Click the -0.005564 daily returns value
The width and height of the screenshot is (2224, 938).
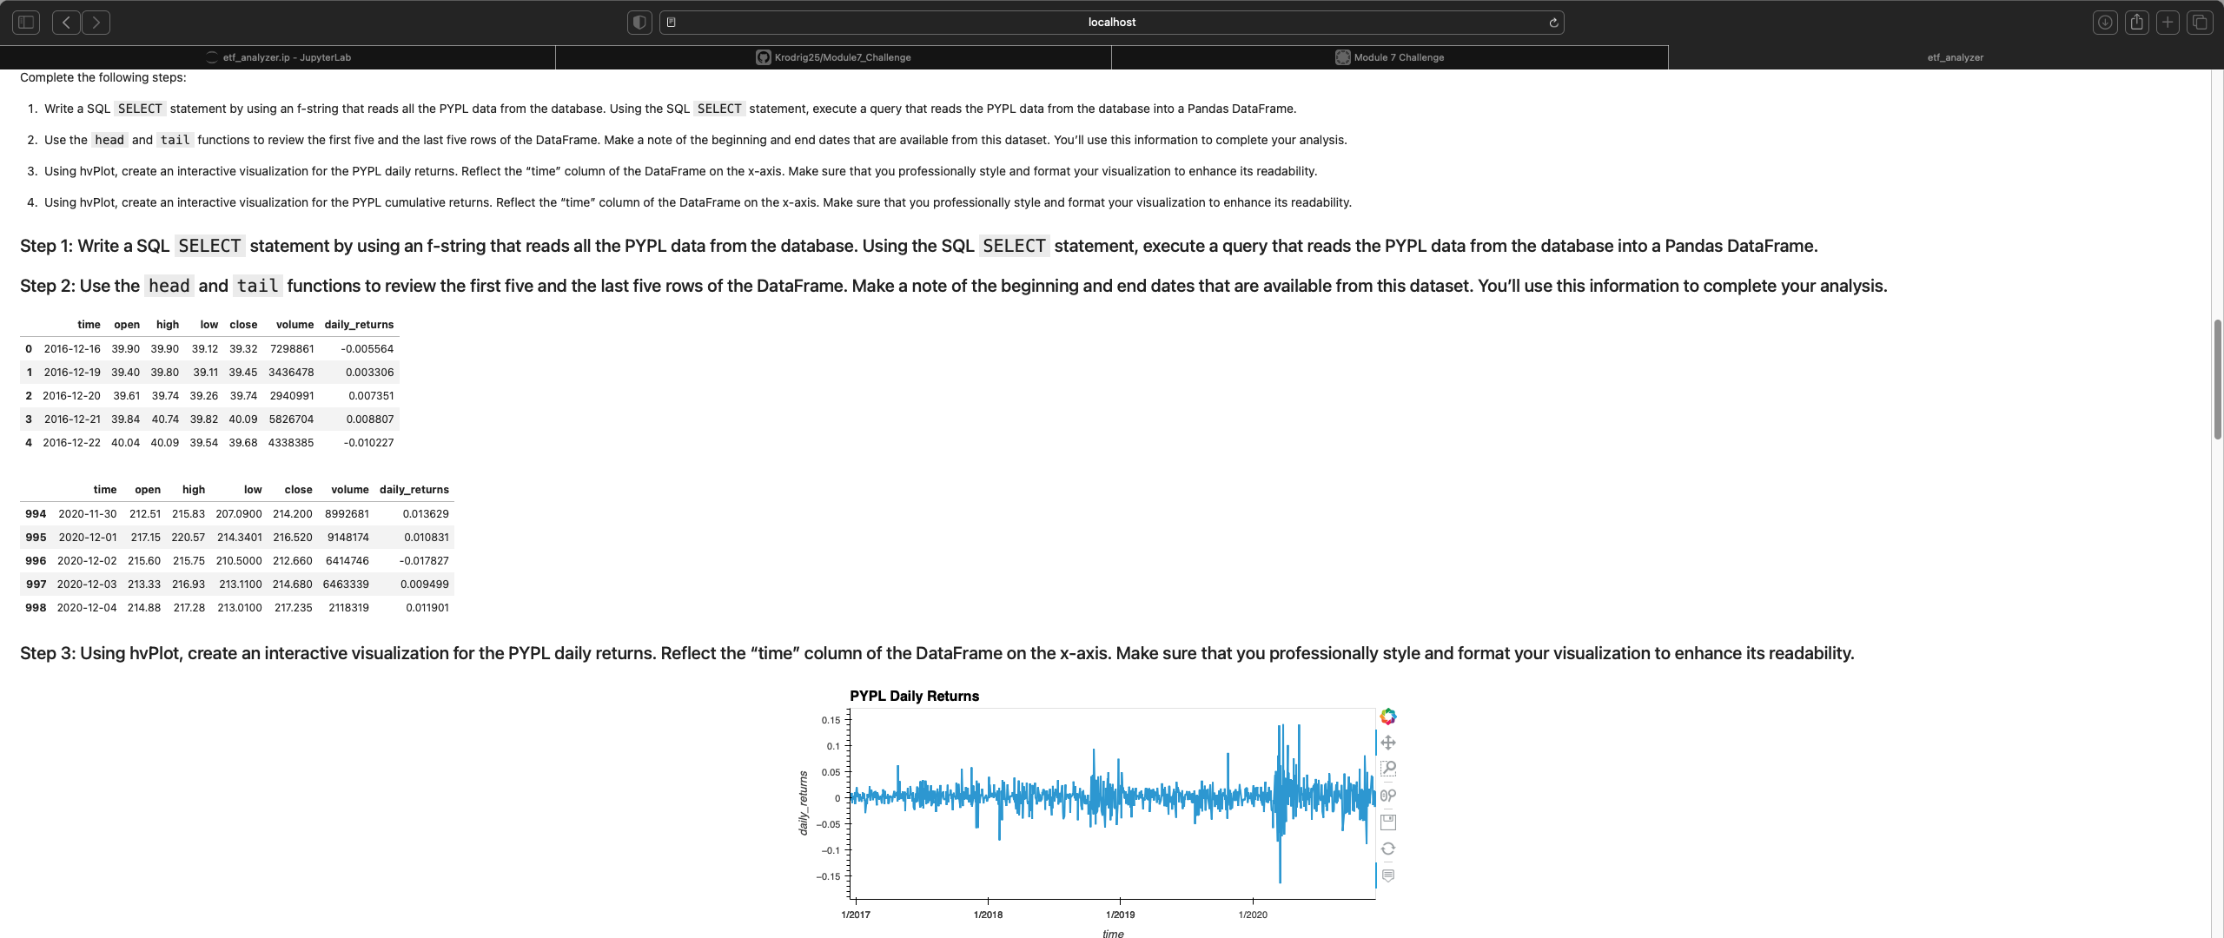tap(367, 349)
